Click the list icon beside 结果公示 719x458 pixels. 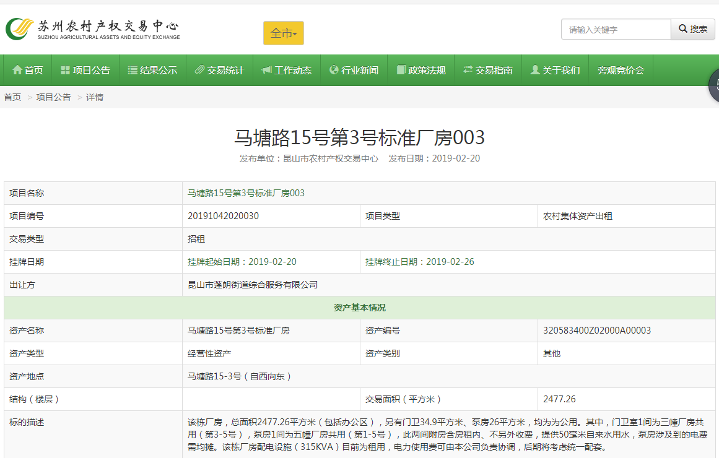[x=133, y=71]
